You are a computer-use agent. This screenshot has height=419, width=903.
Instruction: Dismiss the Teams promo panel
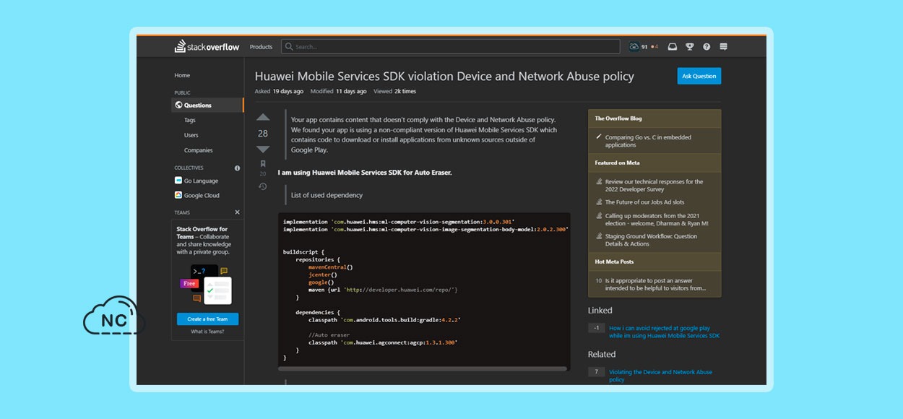tap(237, 212)
